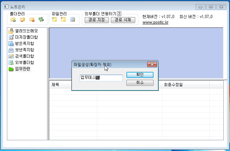Select 미저장폴더함 in the folder tree

(x=27, y=37)
